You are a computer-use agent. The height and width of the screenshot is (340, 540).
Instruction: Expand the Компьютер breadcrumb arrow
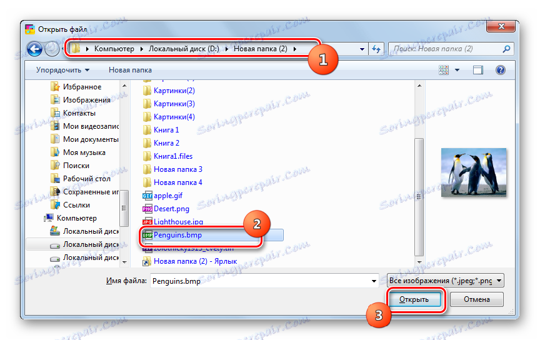(141, 49)
